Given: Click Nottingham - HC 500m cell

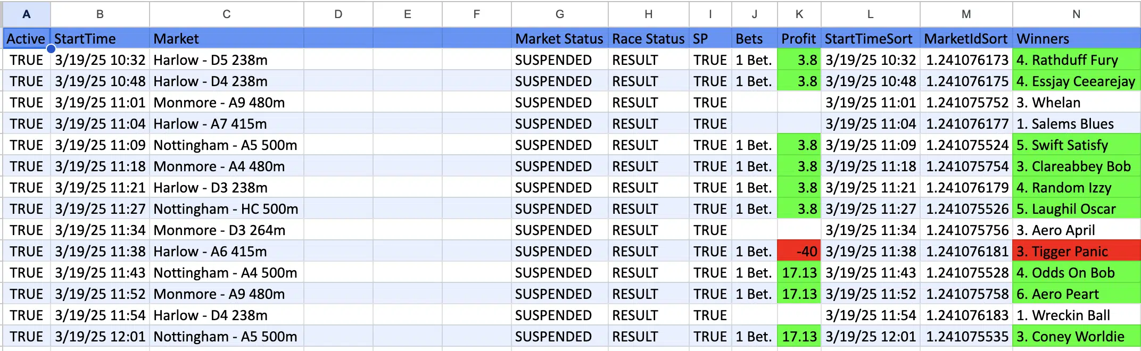Looking at the screenshot, I should [226, 209].
